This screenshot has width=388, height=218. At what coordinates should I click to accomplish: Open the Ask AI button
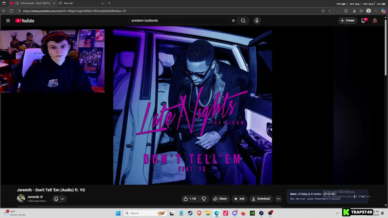point(239,199)
